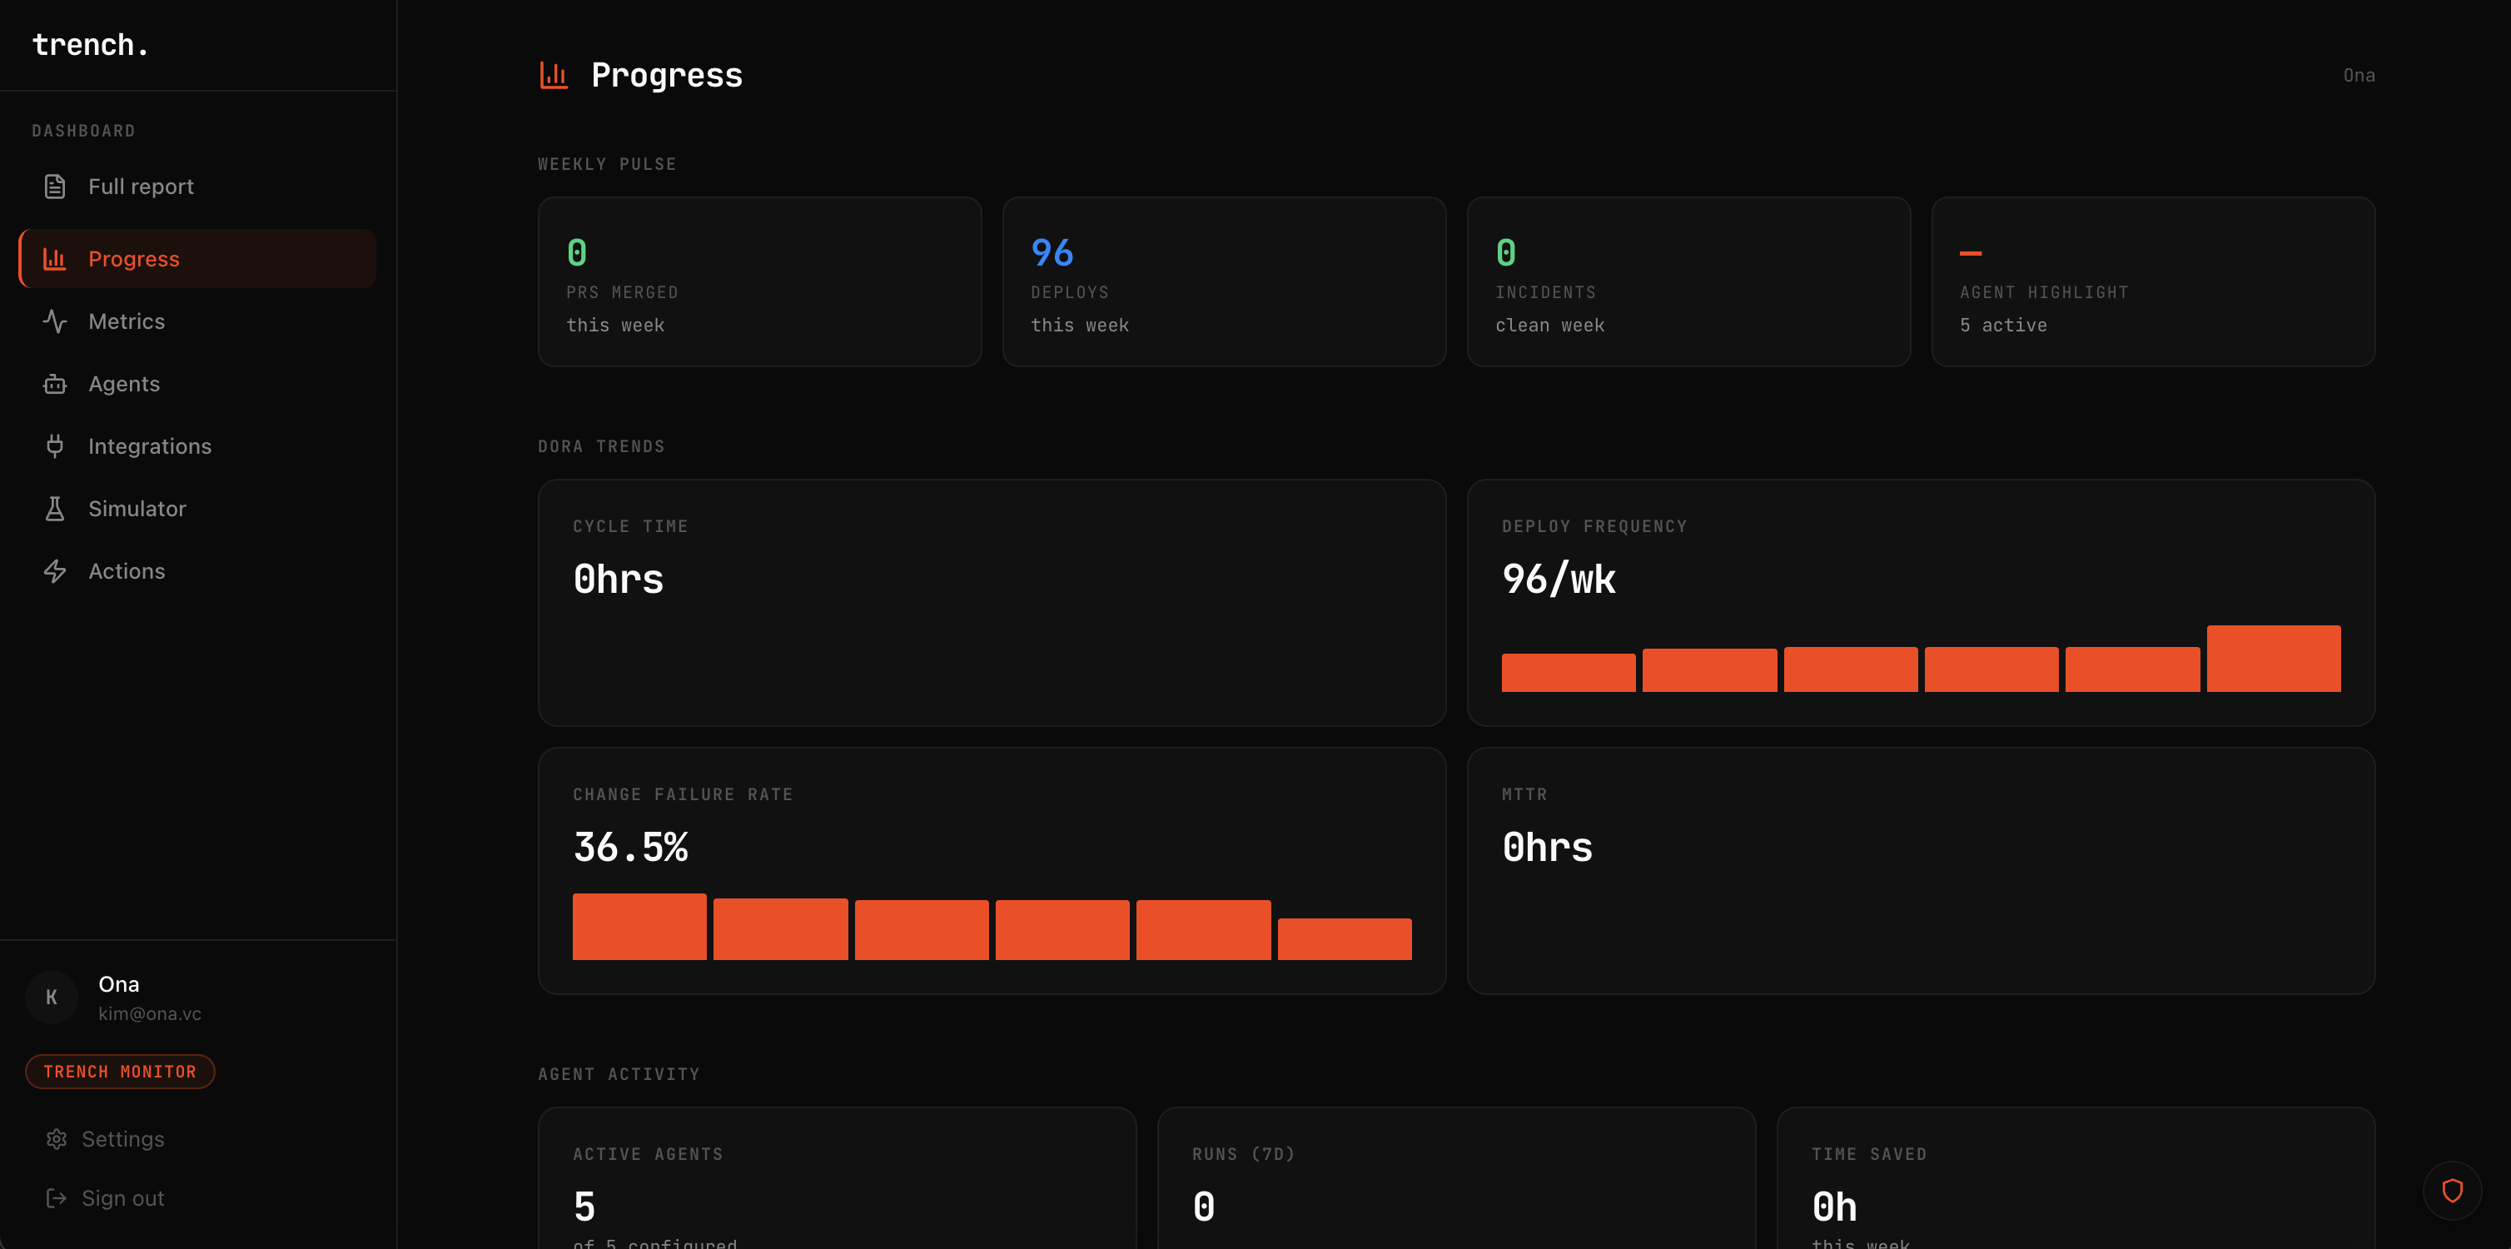Click the Integrations plug icon
This screenshot has height=1249, width=2511.
pos(55,445)
